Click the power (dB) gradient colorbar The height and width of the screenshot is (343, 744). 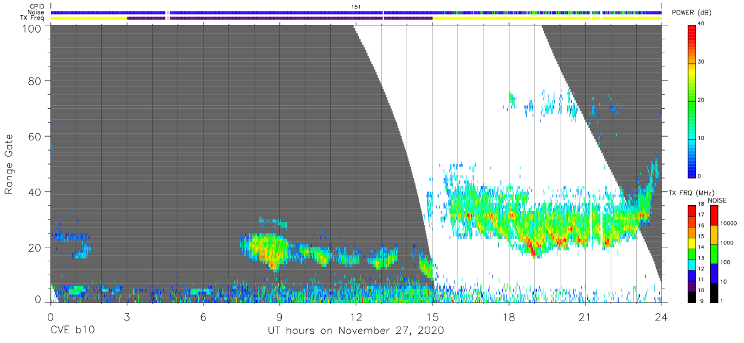pyautogui.click(x=692, y=100)
